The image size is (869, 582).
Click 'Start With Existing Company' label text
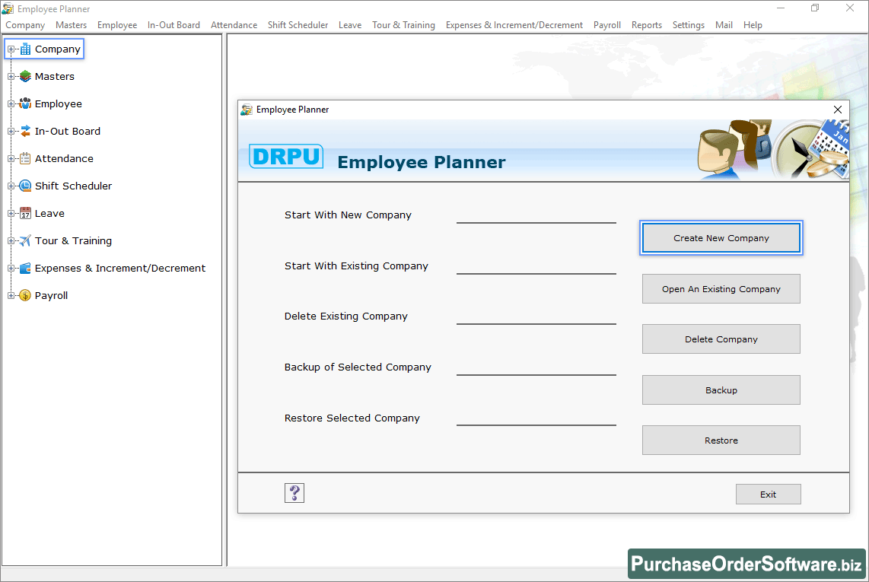pos(356,266)
